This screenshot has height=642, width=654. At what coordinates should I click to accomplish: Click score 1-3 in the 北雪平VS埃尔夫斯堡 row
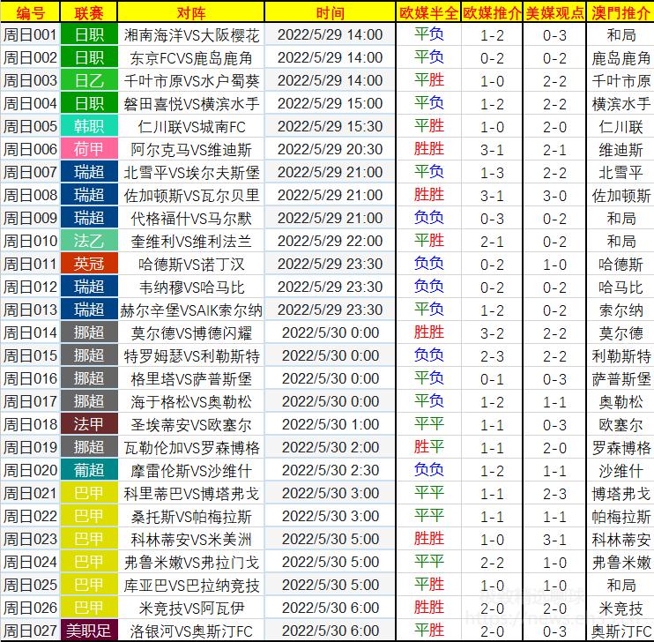[492, 173]
